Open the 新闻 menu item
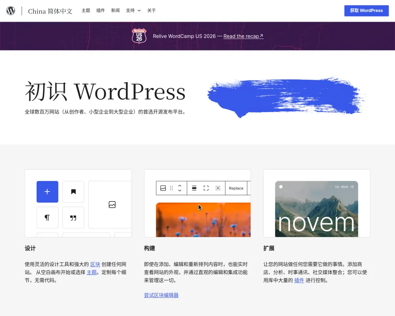395x316 pixels. 115,11
